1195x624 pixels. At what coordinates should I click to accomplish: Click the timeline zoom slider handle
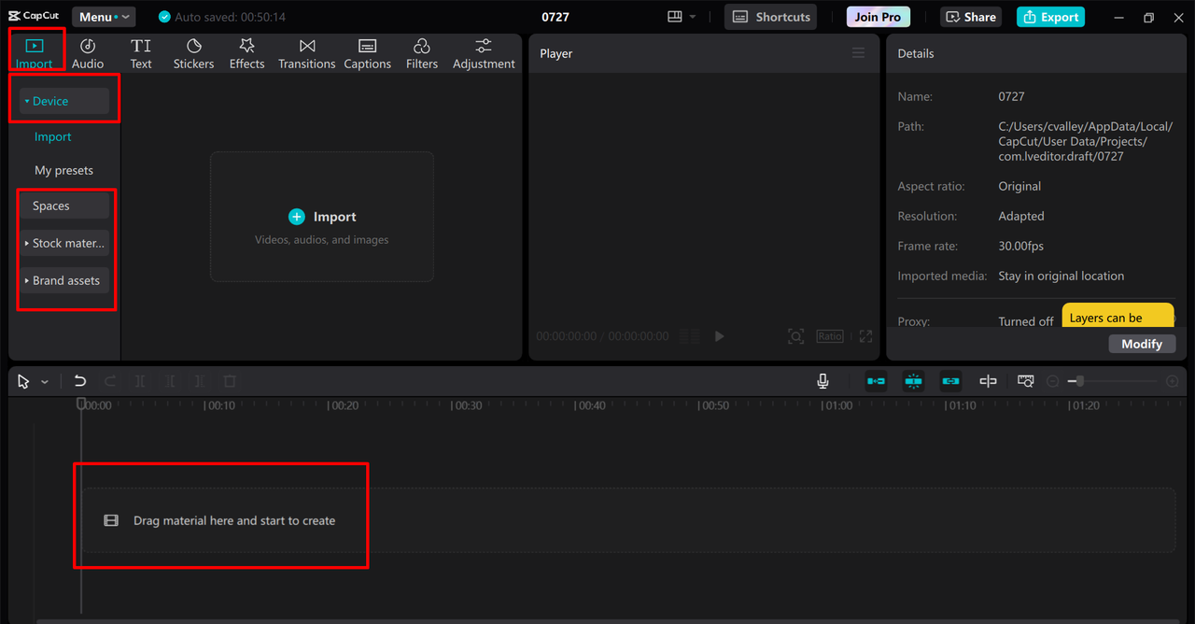tap(1080, 381)
